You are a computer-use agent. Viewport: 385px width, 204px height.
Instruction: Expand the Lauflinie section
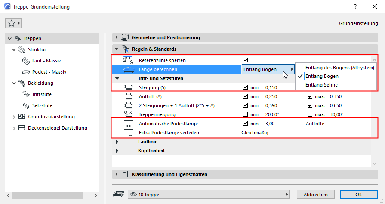point(117,142)
